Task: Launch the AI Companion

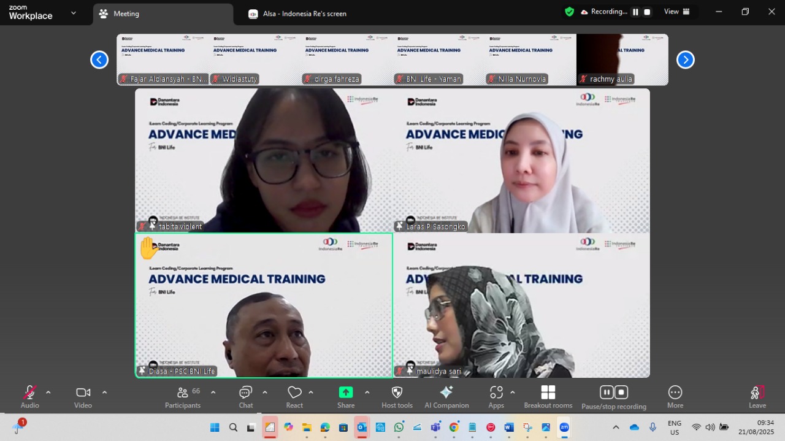Action: (x=446, y=397)
